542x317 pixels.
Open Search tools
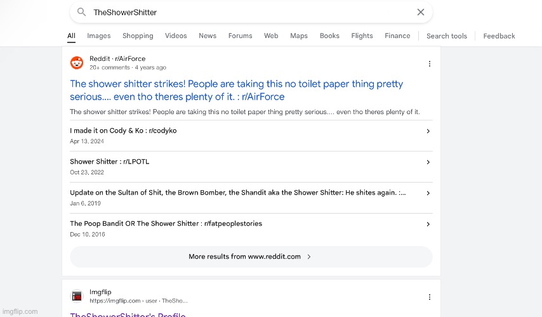tap(447, 36)
